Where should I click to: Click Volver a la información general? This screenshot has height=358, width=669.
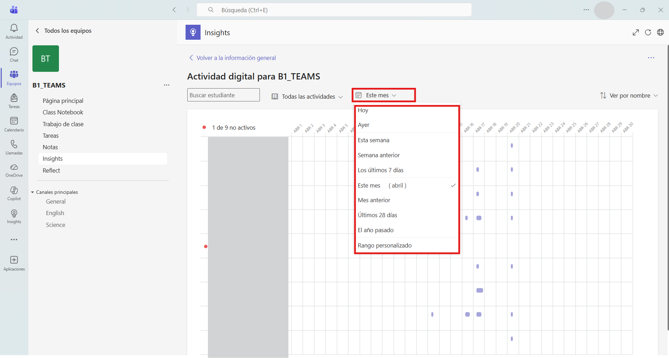232,58
